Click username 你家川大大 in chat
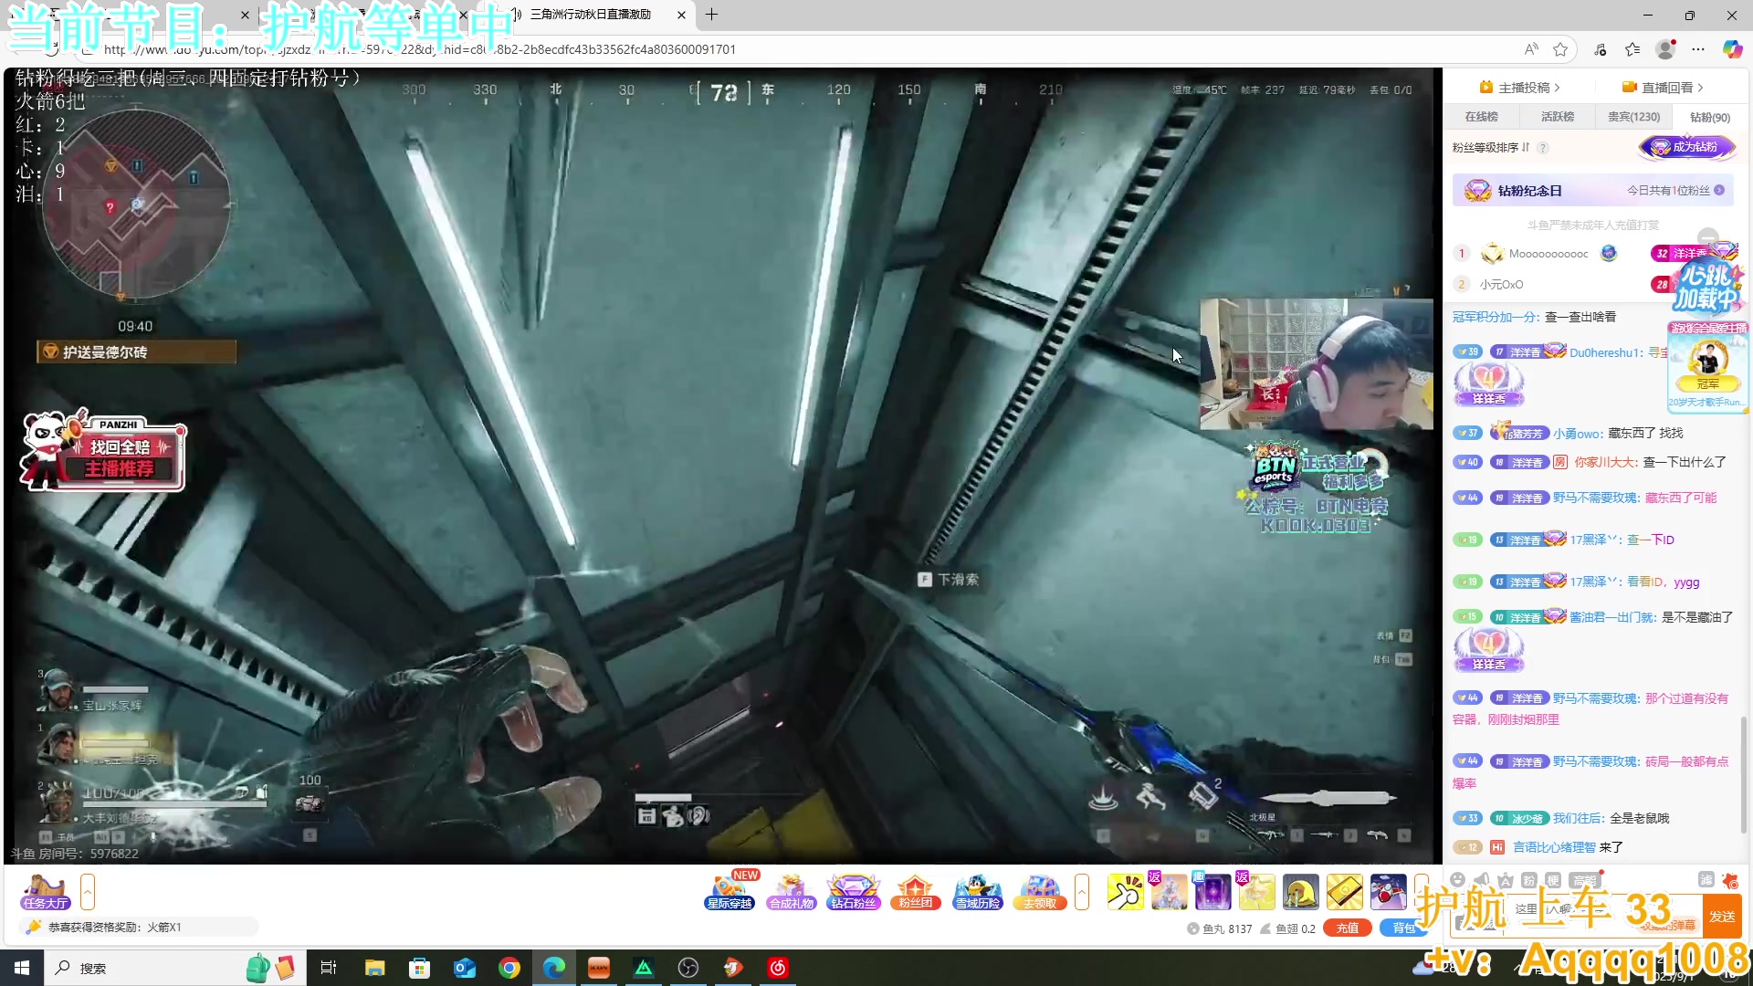 tap(1606, 462)
